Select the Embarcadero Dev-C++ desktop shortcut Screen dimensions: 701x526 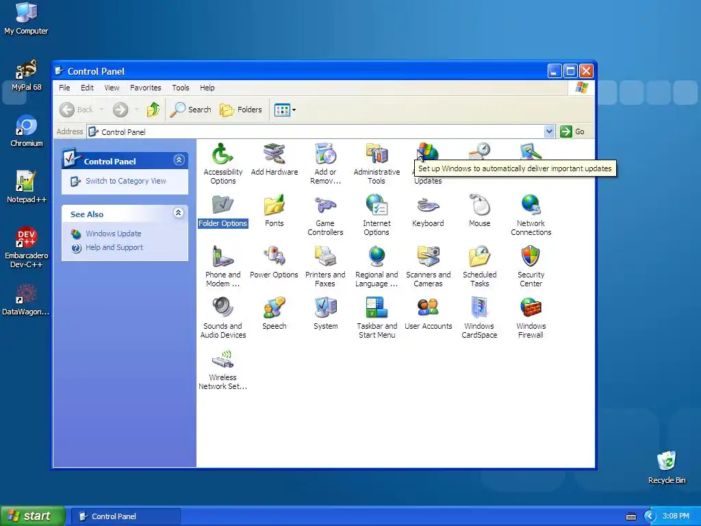[27, 247]
